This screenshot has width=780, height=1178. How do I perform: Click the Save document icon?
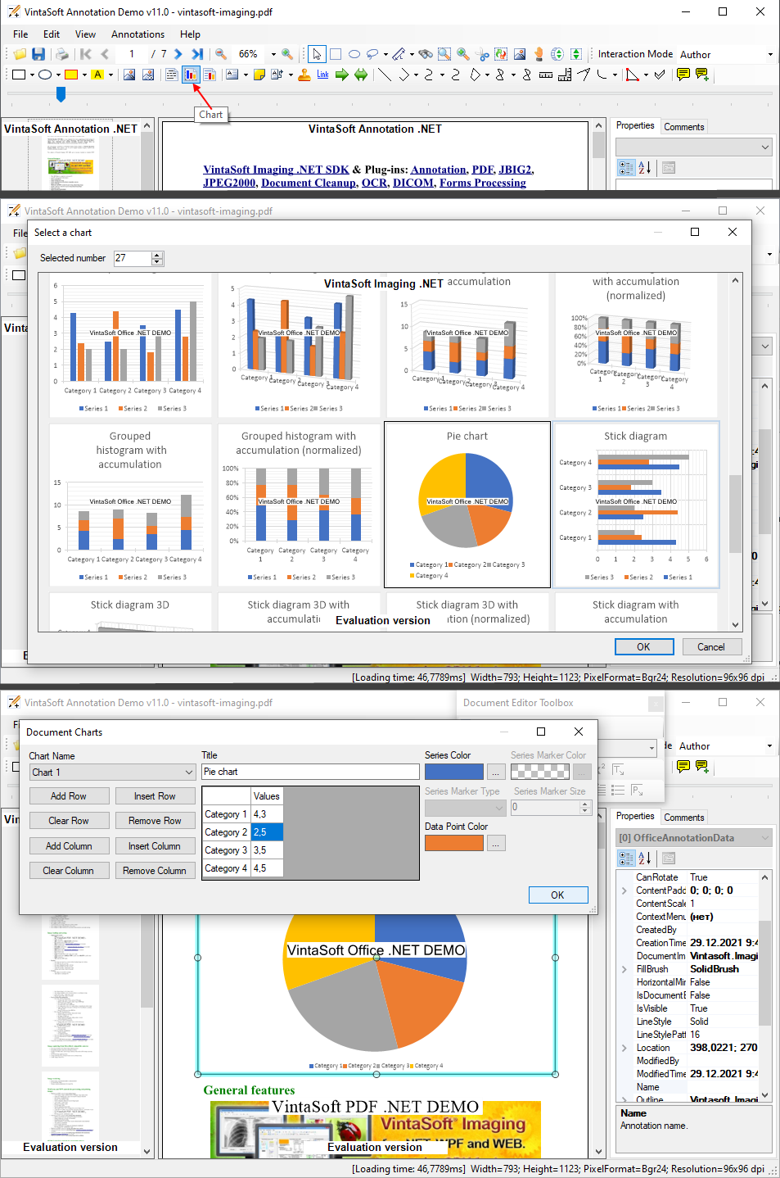[38, 54]
